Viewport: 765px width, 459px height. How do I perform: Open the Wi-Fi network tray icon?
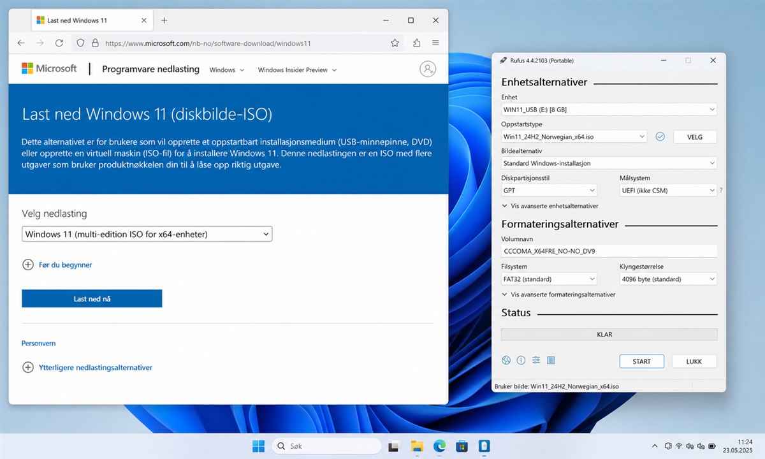coord(680,446)
